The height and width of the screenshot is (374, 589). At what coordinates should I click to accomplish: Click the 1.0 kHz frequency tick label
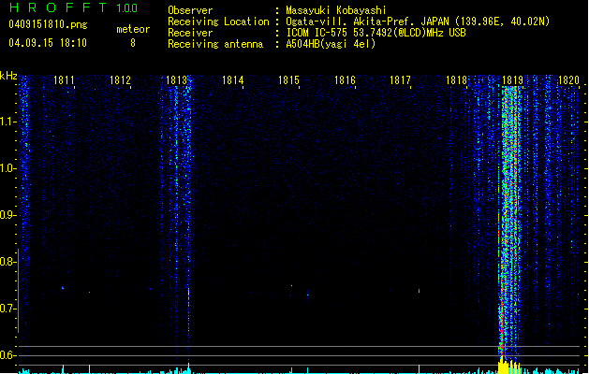pyautogui.click(x=7, y=168)
